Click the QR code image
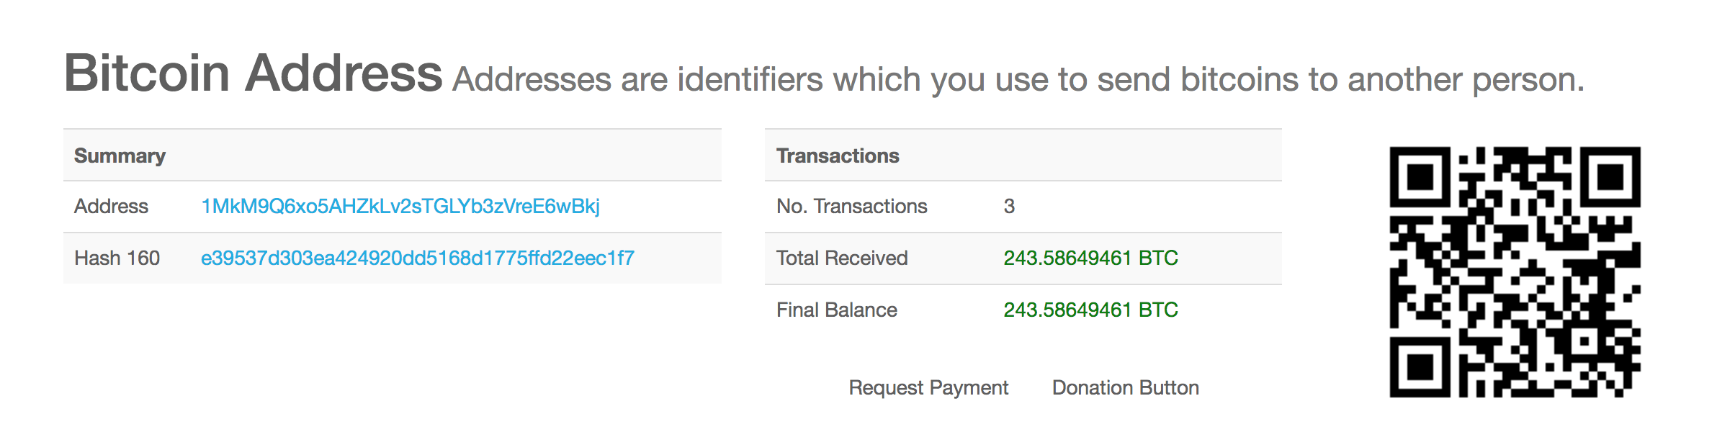The width and height of the screenshot is (1717, 432). (x=1515, y=272)
